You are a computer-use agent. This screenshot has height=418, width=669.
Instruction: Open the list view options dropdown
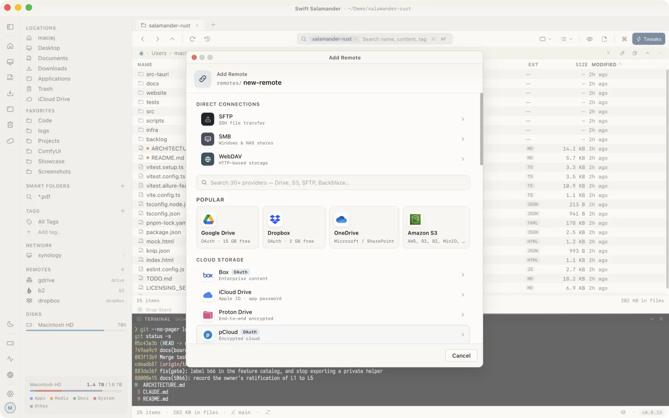pos(566,39)
